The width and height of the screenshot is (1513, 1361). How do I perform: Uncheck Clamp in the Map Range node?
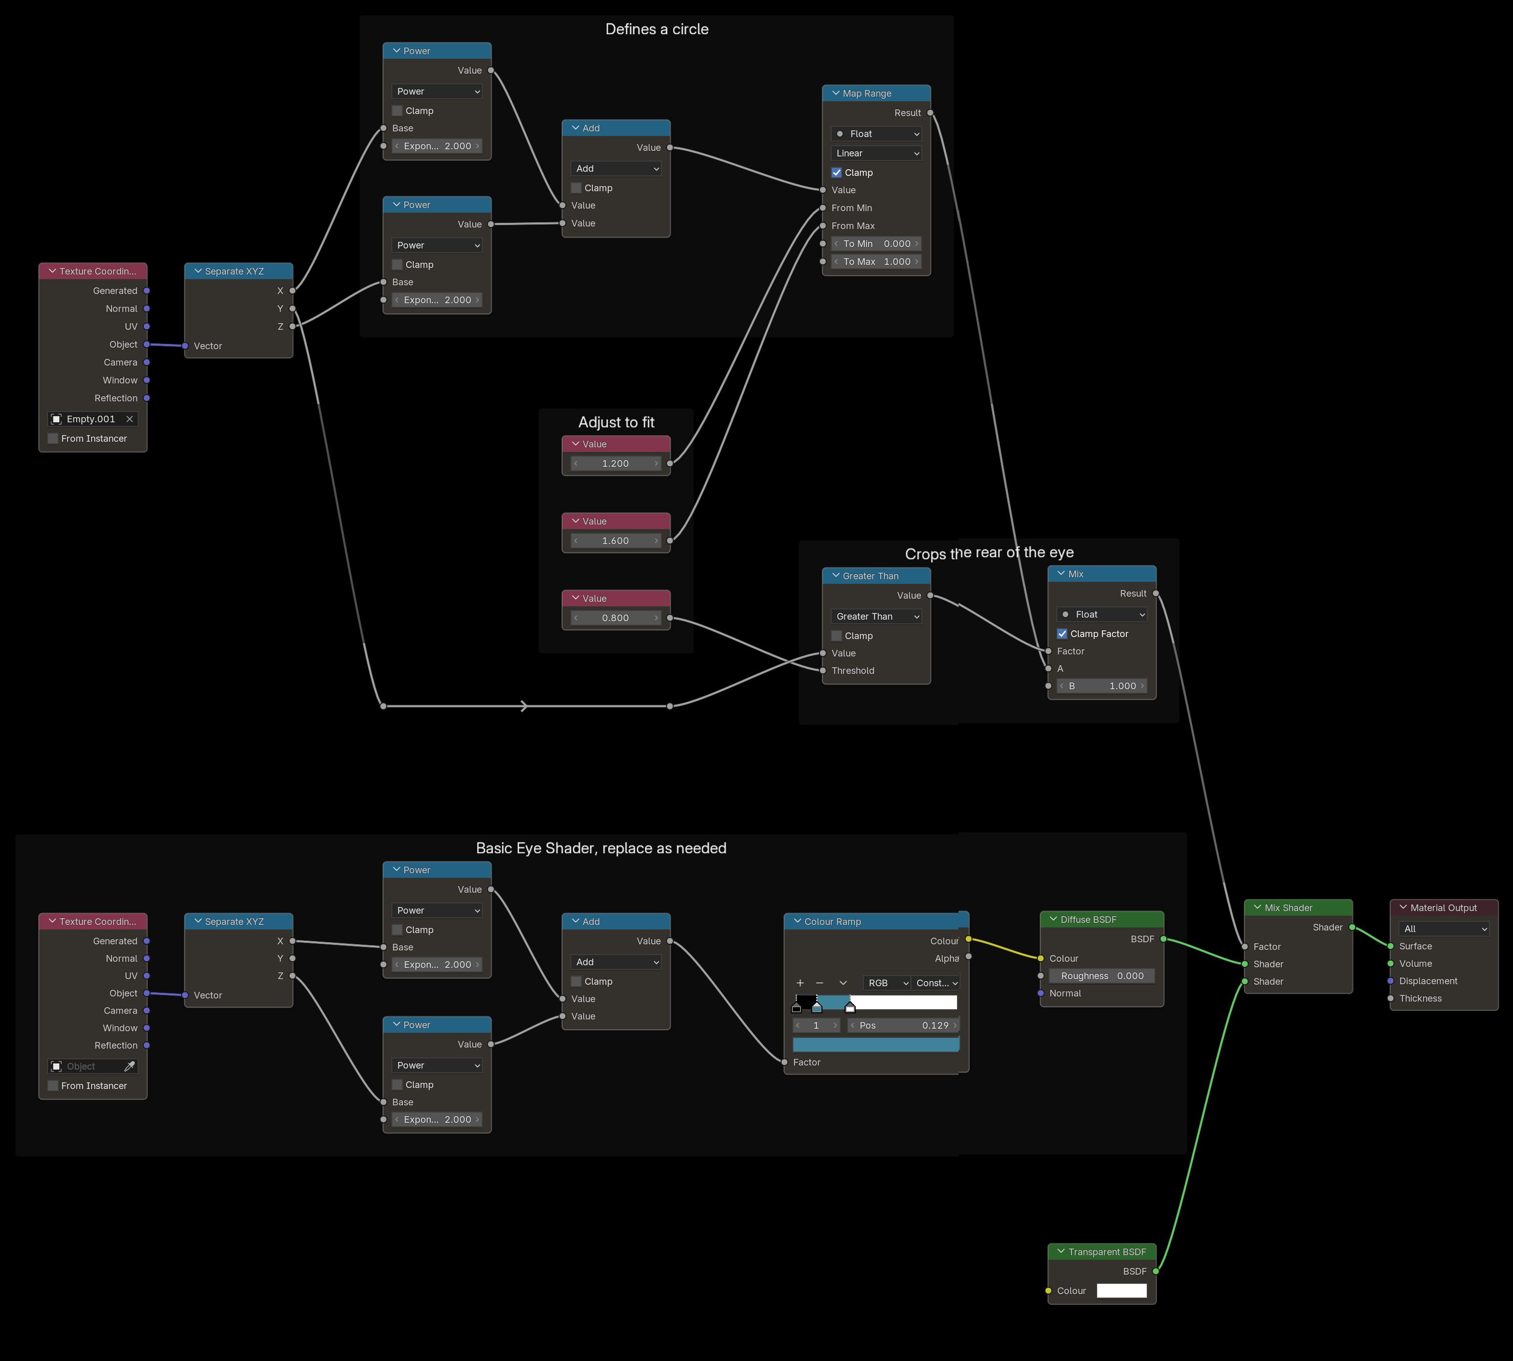[x=837, y=173]
